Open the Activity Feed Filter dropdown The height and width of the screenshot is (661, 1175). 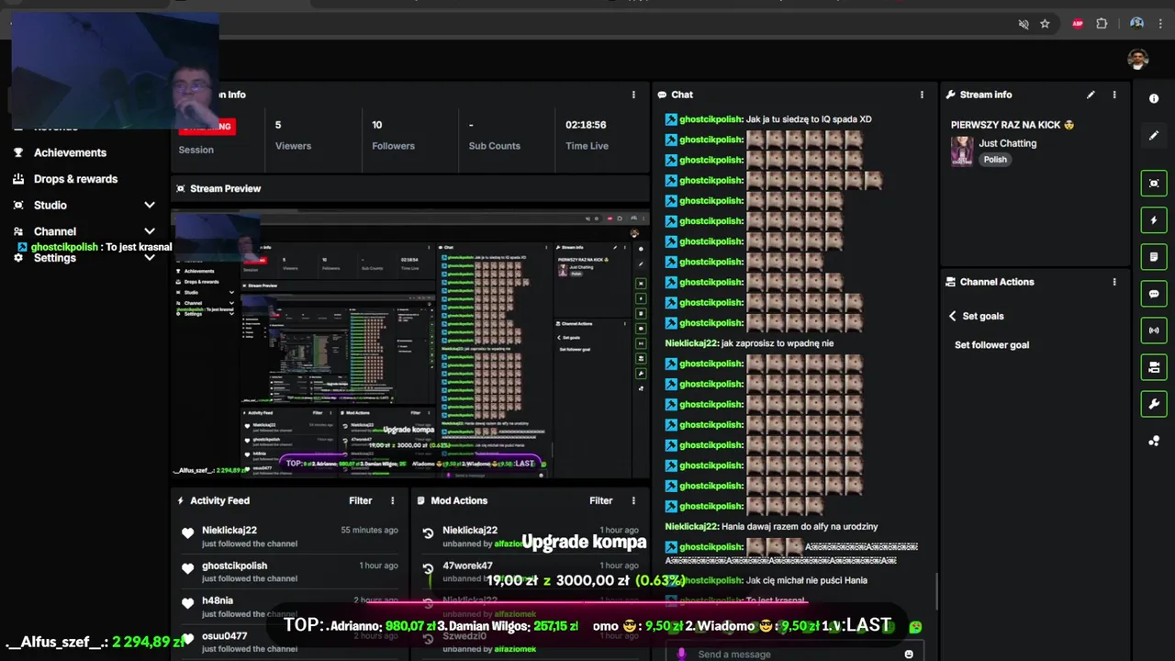(360, 500)
